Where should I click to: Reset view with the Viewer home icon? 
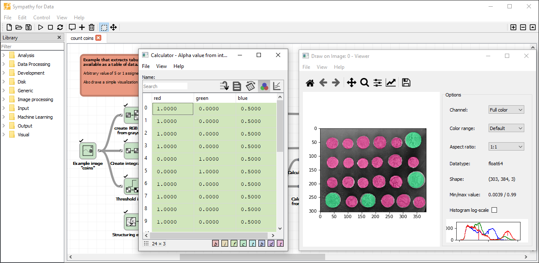(x=310, y=83)
